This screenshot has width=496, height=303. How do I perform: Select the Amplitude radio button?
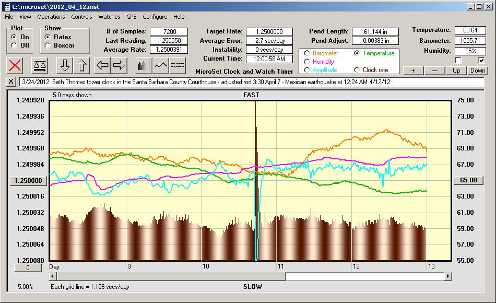pyautogui.click(x=306, y=70)
